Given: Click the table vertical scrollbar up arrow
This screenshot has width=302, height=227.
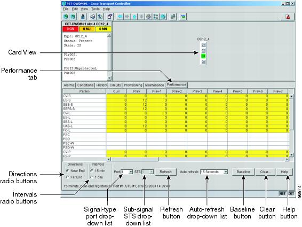Looking at the screenshot, I should (x=292, y=96).
